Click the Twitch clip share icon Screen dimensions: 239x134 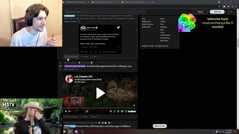[115, 111]
